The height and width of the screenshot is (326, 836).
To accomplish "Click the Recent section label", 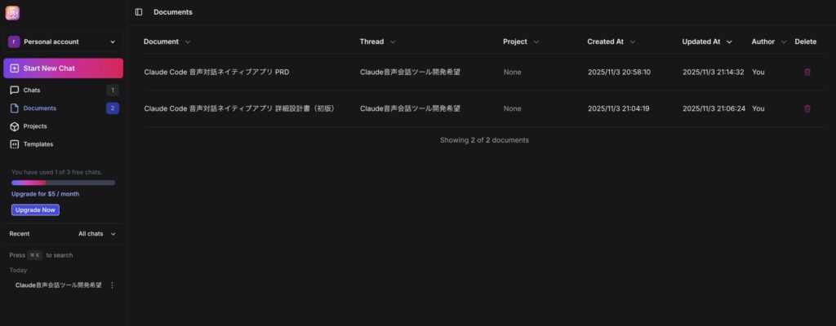I will pos(20,233).
